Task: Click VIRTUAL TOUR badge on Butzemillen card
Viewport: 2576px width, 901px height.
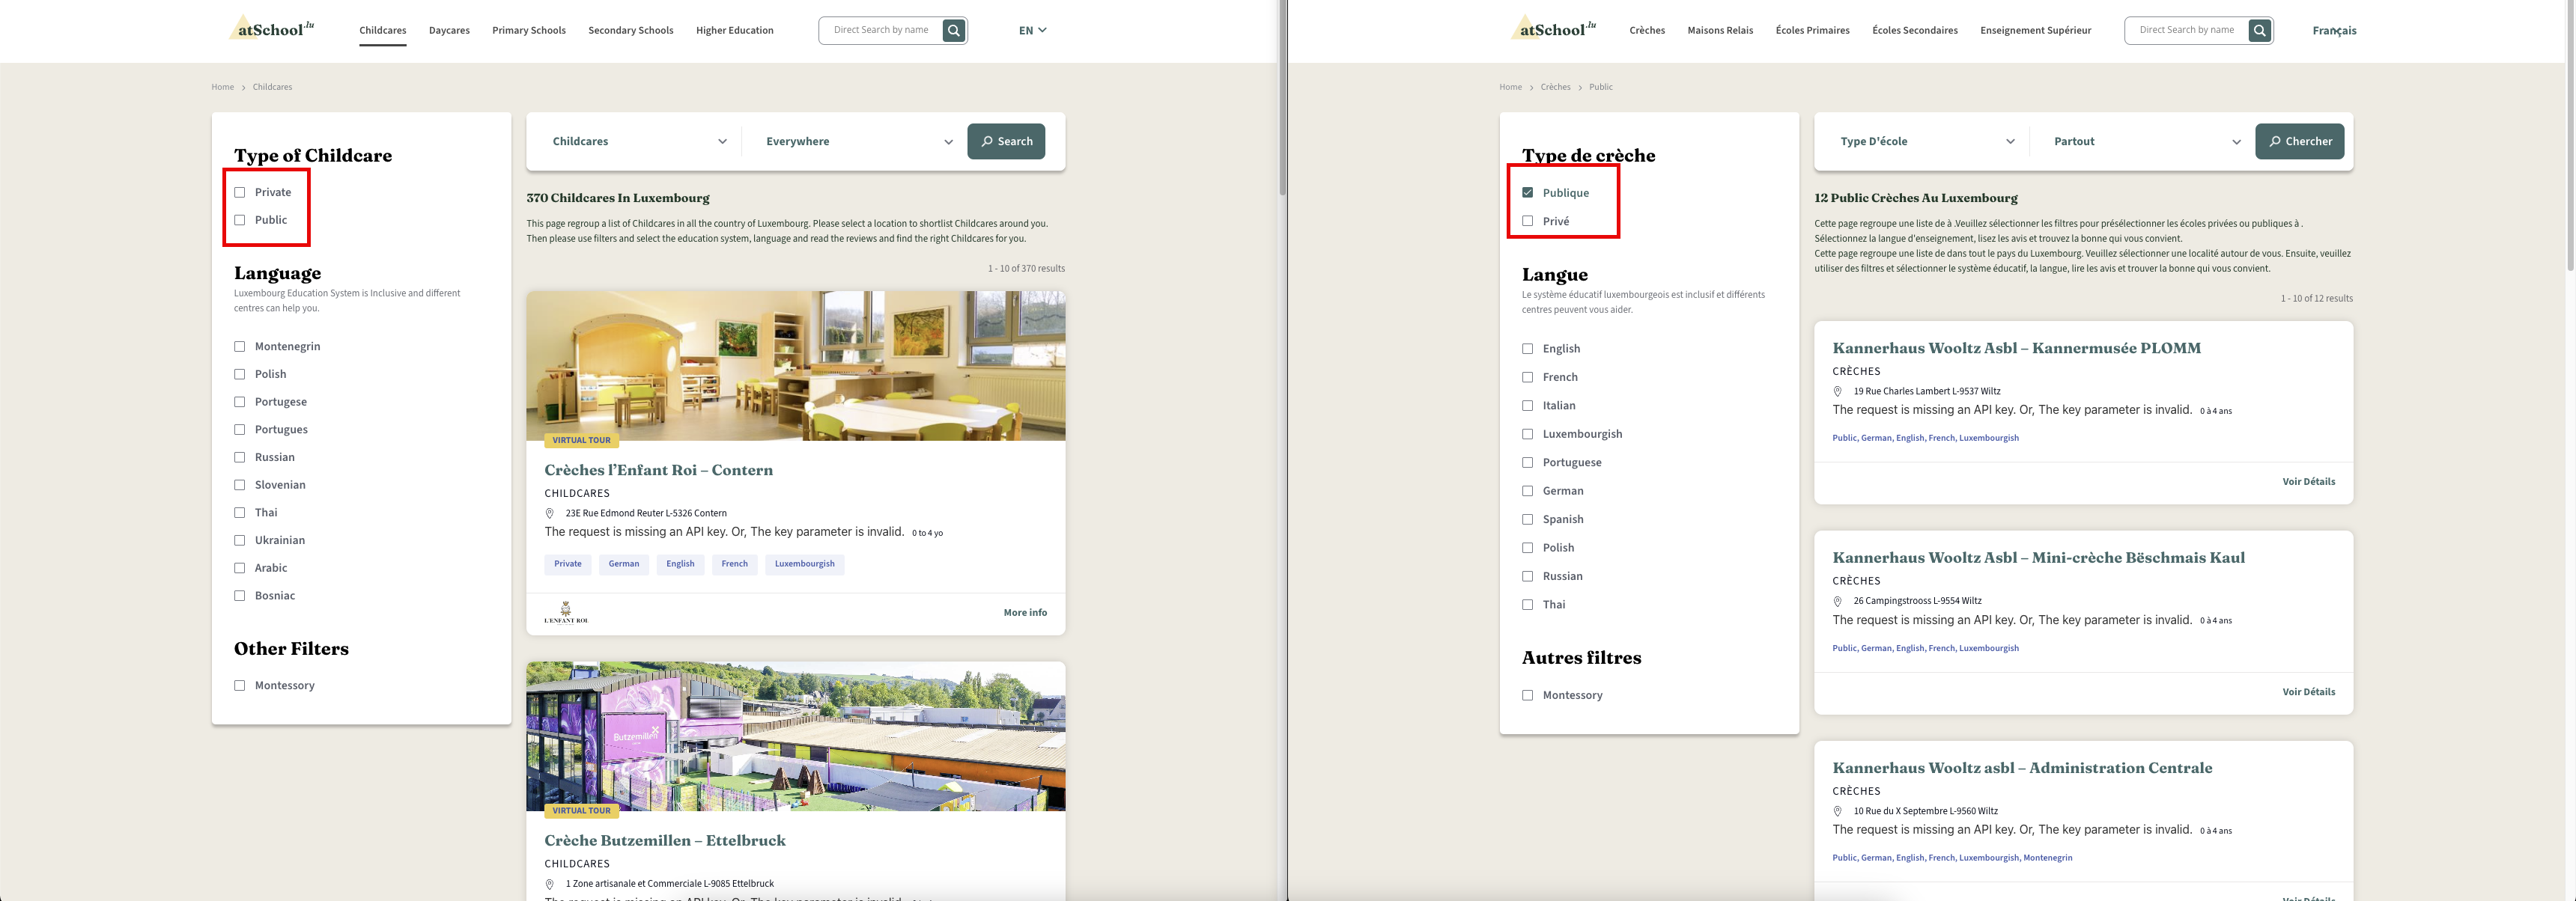Action: [x=581, y=811]
